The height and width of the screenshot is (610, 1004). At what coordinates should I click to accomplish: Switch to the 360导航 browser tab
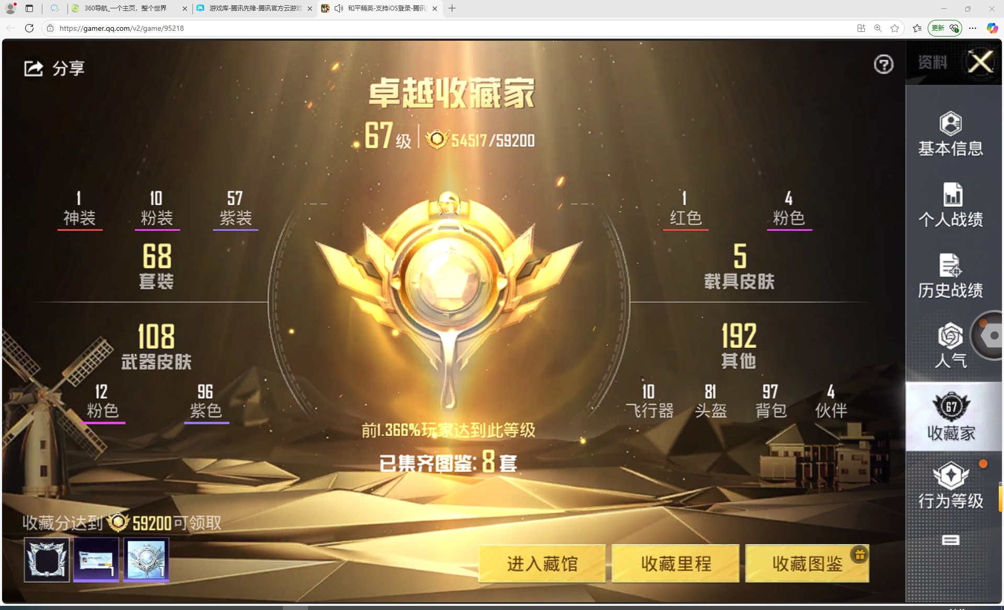(129, 8)
